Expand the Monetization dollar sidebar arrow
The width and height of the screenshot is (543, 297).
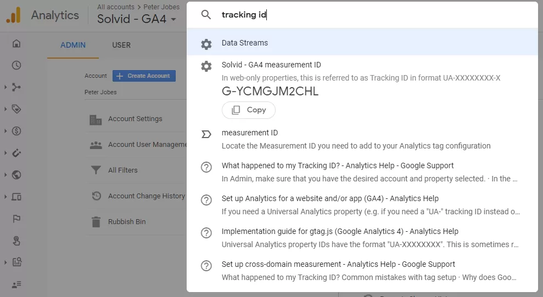[5, 131]
